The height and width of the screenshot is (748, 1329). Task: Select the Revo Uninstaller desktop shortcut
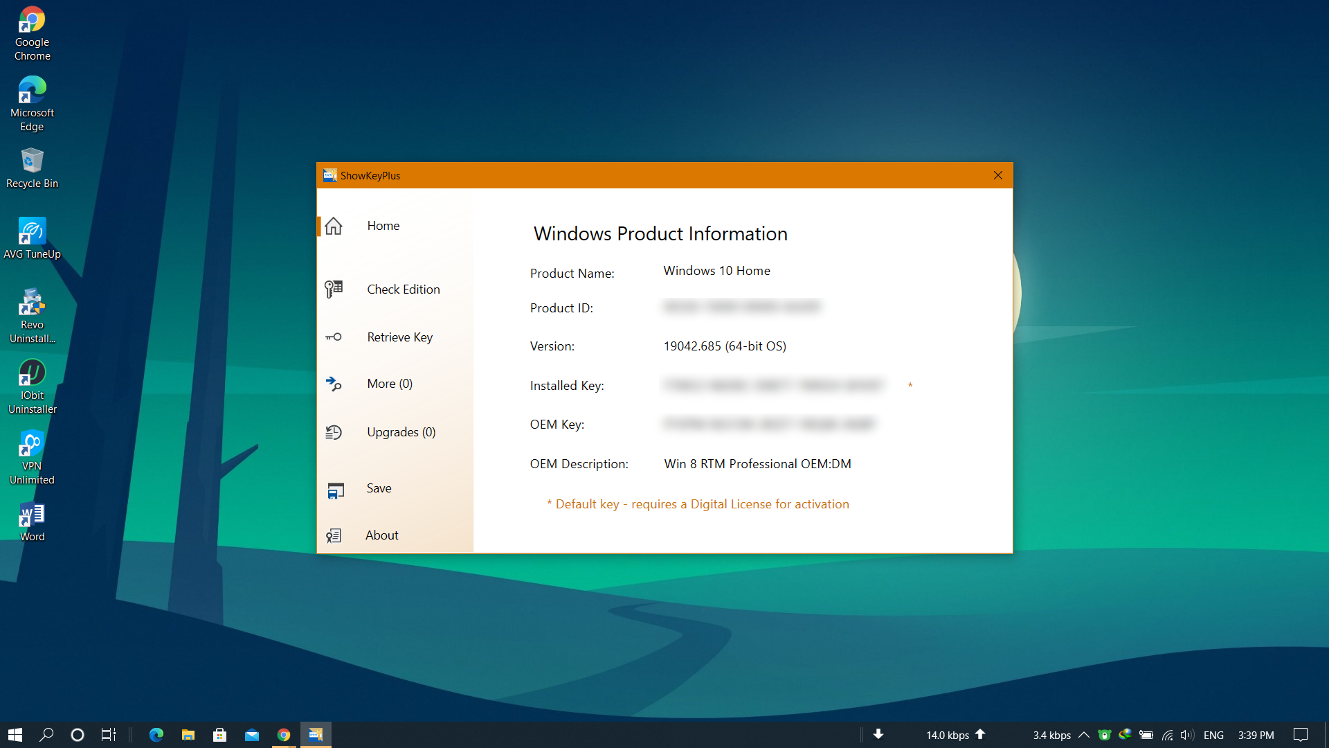32,317
